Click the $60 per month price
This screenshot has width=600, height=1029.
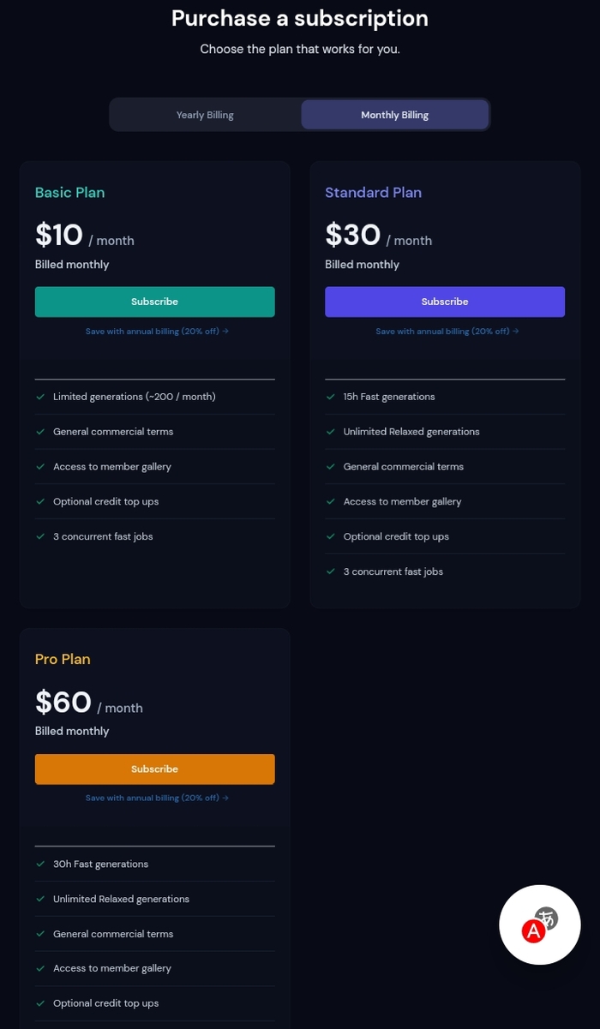[x=63, y=703]
